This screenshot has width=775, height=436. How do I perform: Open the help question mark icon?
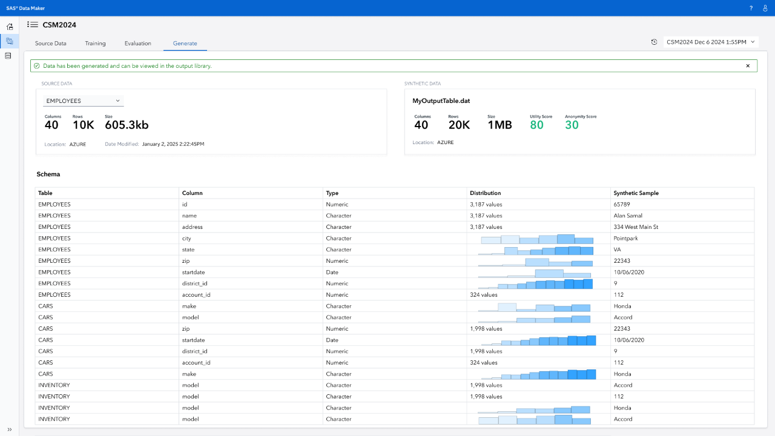(751, 8)
